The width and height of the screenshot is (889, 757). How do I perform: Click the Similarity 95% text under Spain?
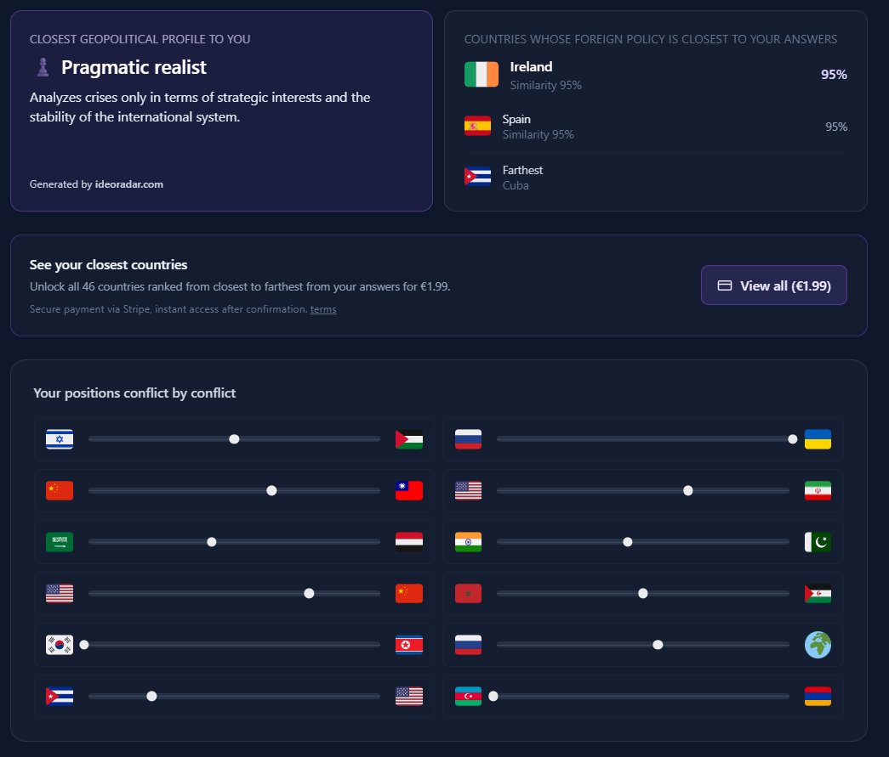(538, 134)
